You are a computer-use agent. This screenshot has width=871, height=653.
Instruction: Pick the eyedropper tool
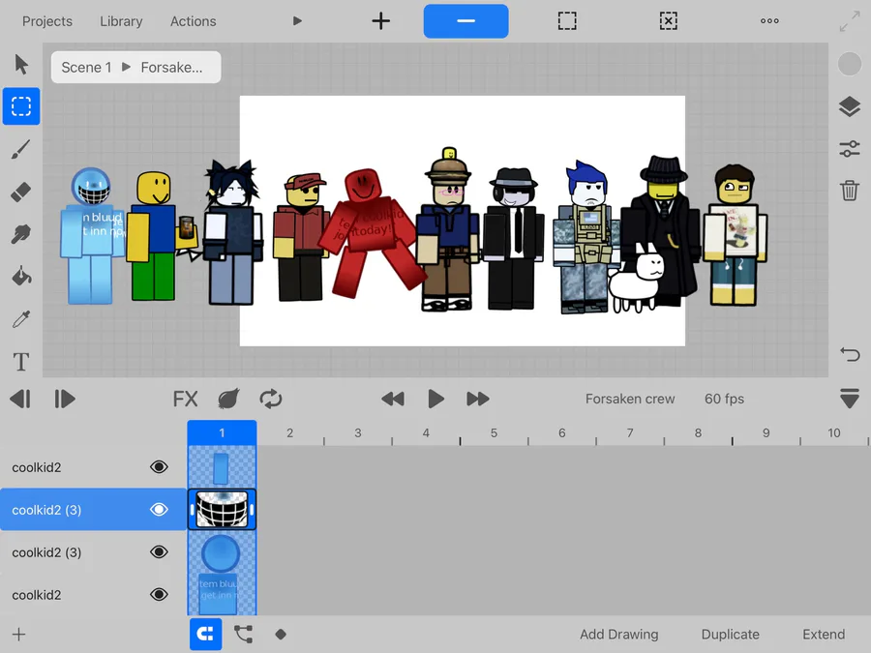click(21, 319)
